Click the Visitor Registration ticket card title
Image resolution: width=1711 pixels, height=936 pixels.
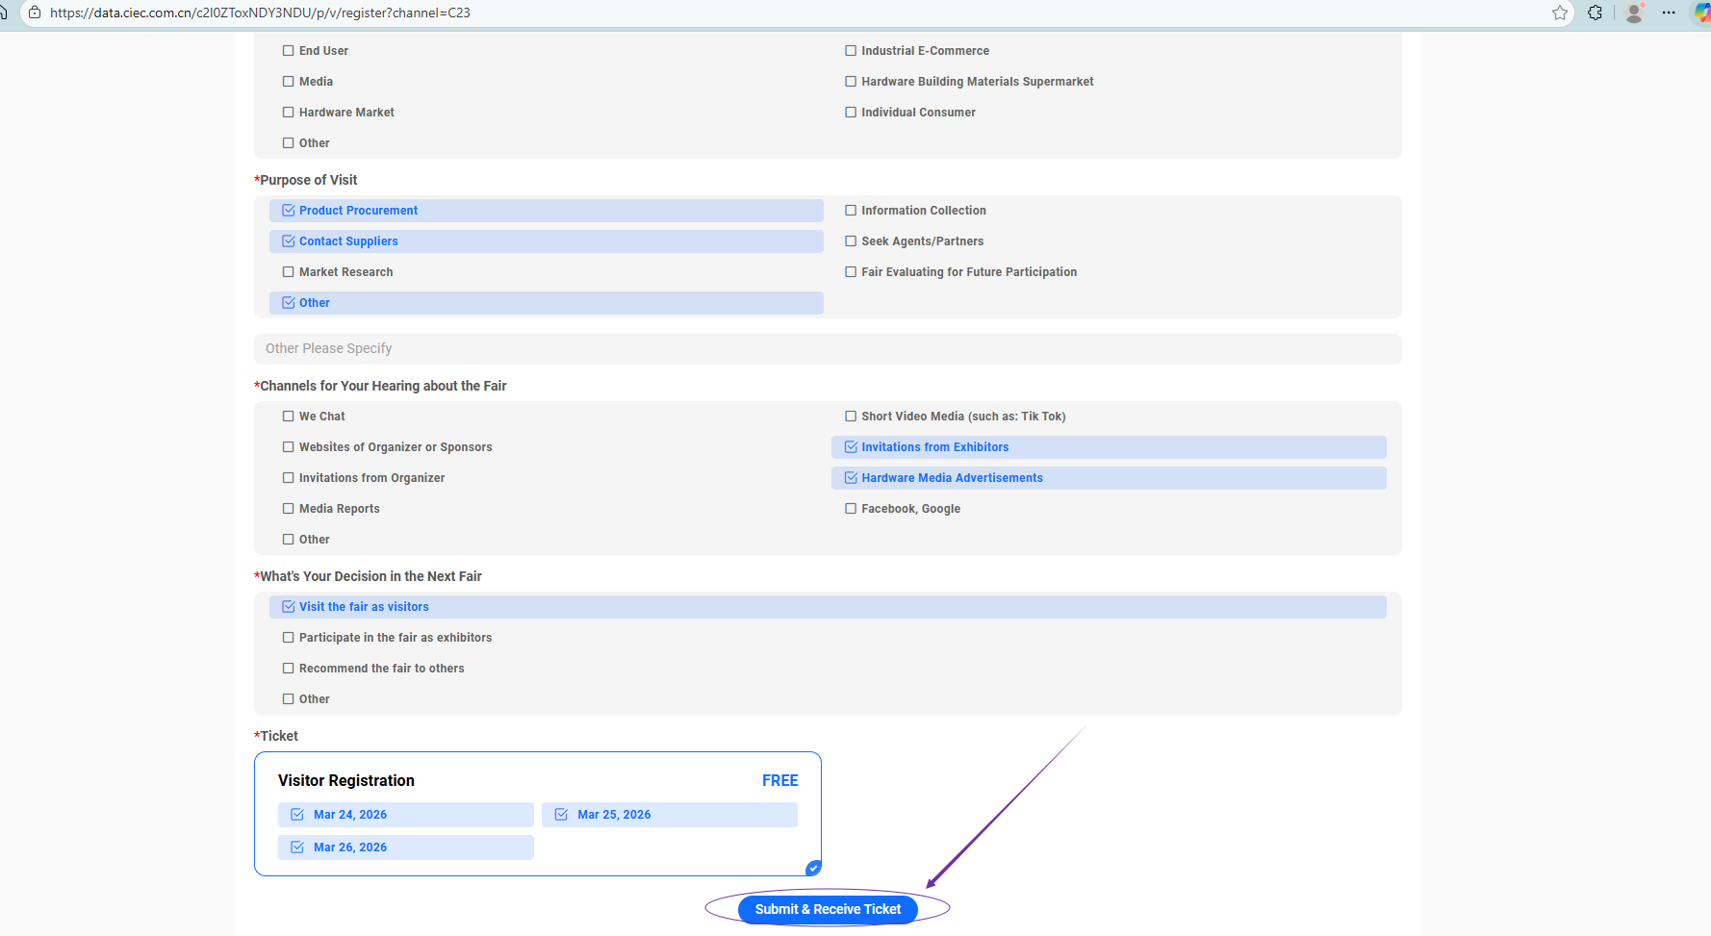pyautogui.click(x=346, y=781)
